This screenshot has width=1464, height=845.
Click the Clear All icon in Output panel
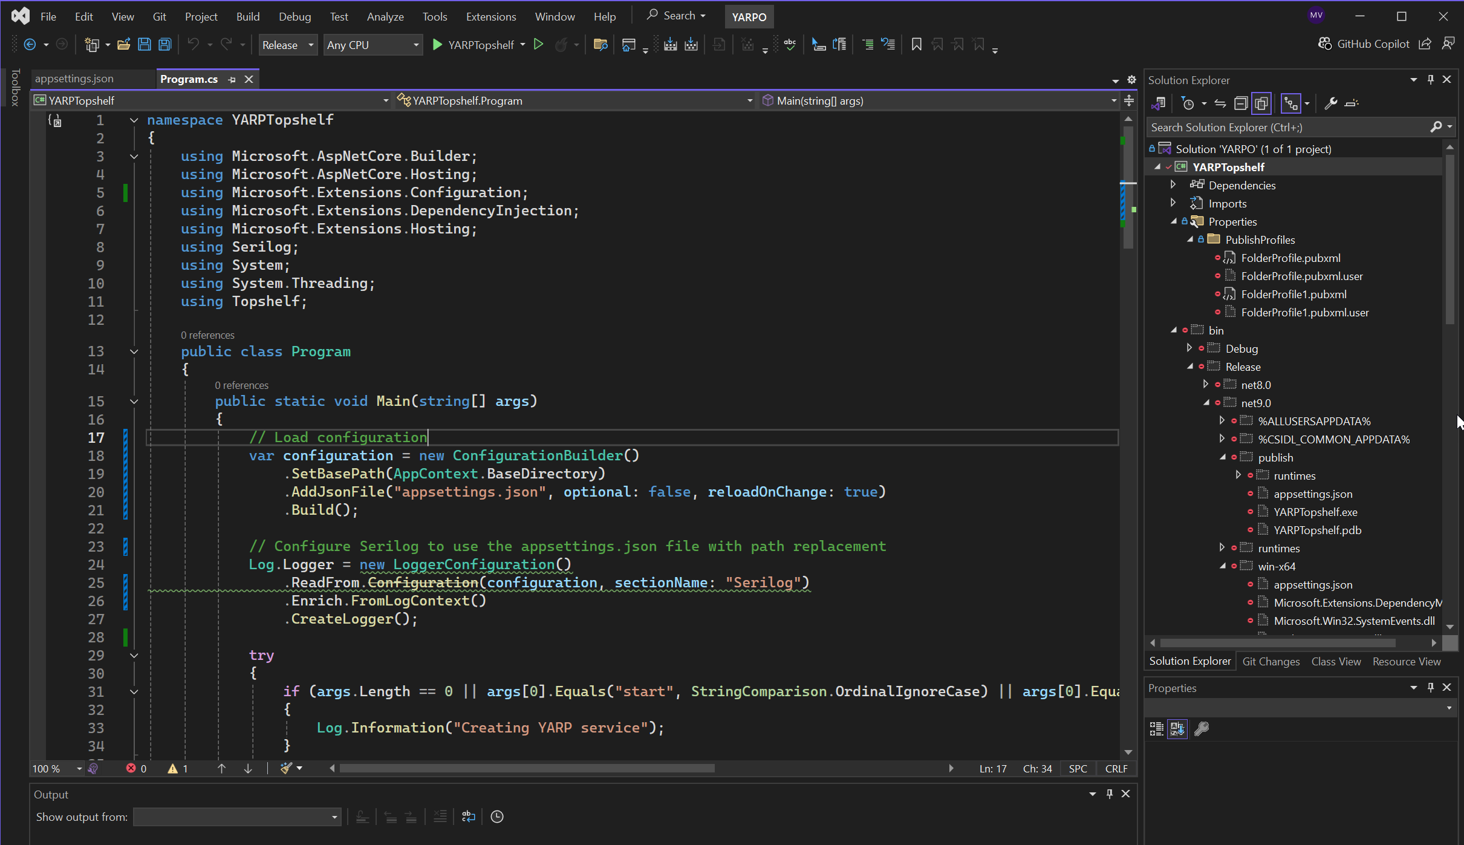coord(440,817)
